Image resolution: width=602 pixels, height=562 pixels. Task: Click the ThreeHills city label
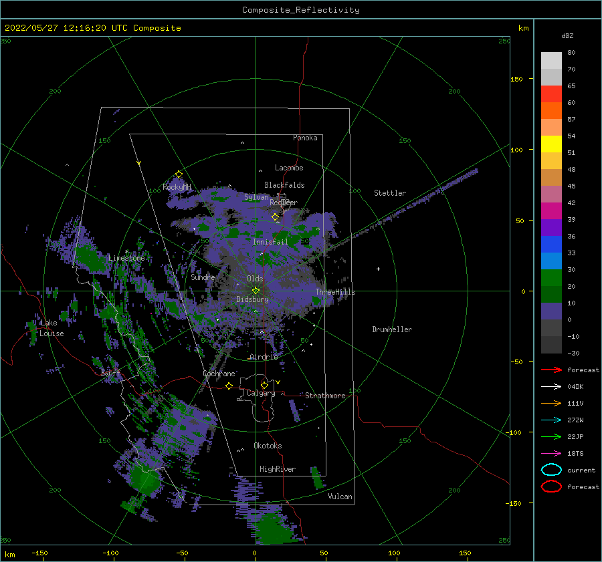pyautogui.click(x=336, y=292)
